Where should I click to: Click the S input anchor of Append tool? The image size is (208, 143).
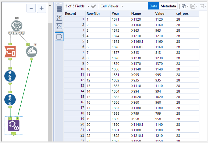[x=17, y=118]
